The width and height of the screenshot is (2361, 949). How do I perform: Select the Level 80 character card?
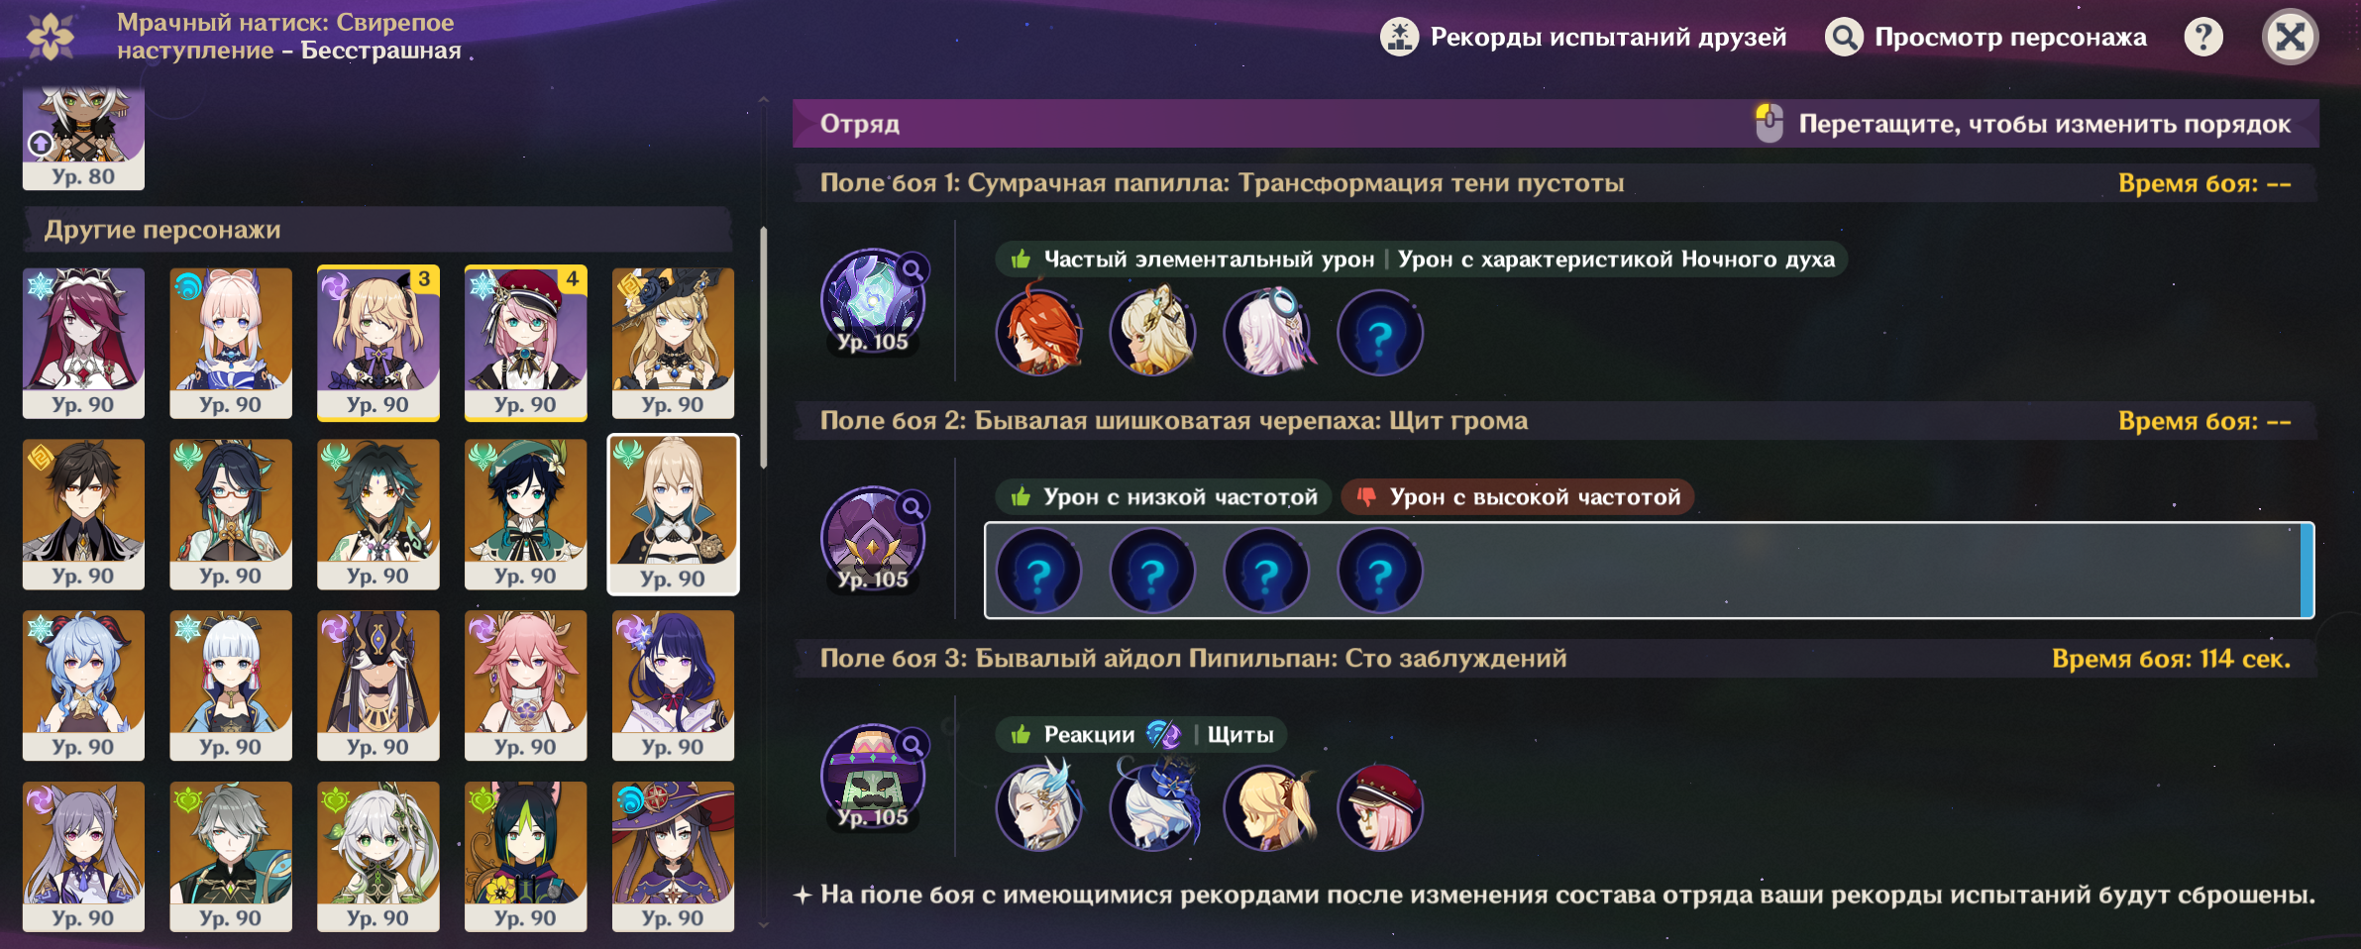click(83, 139)
